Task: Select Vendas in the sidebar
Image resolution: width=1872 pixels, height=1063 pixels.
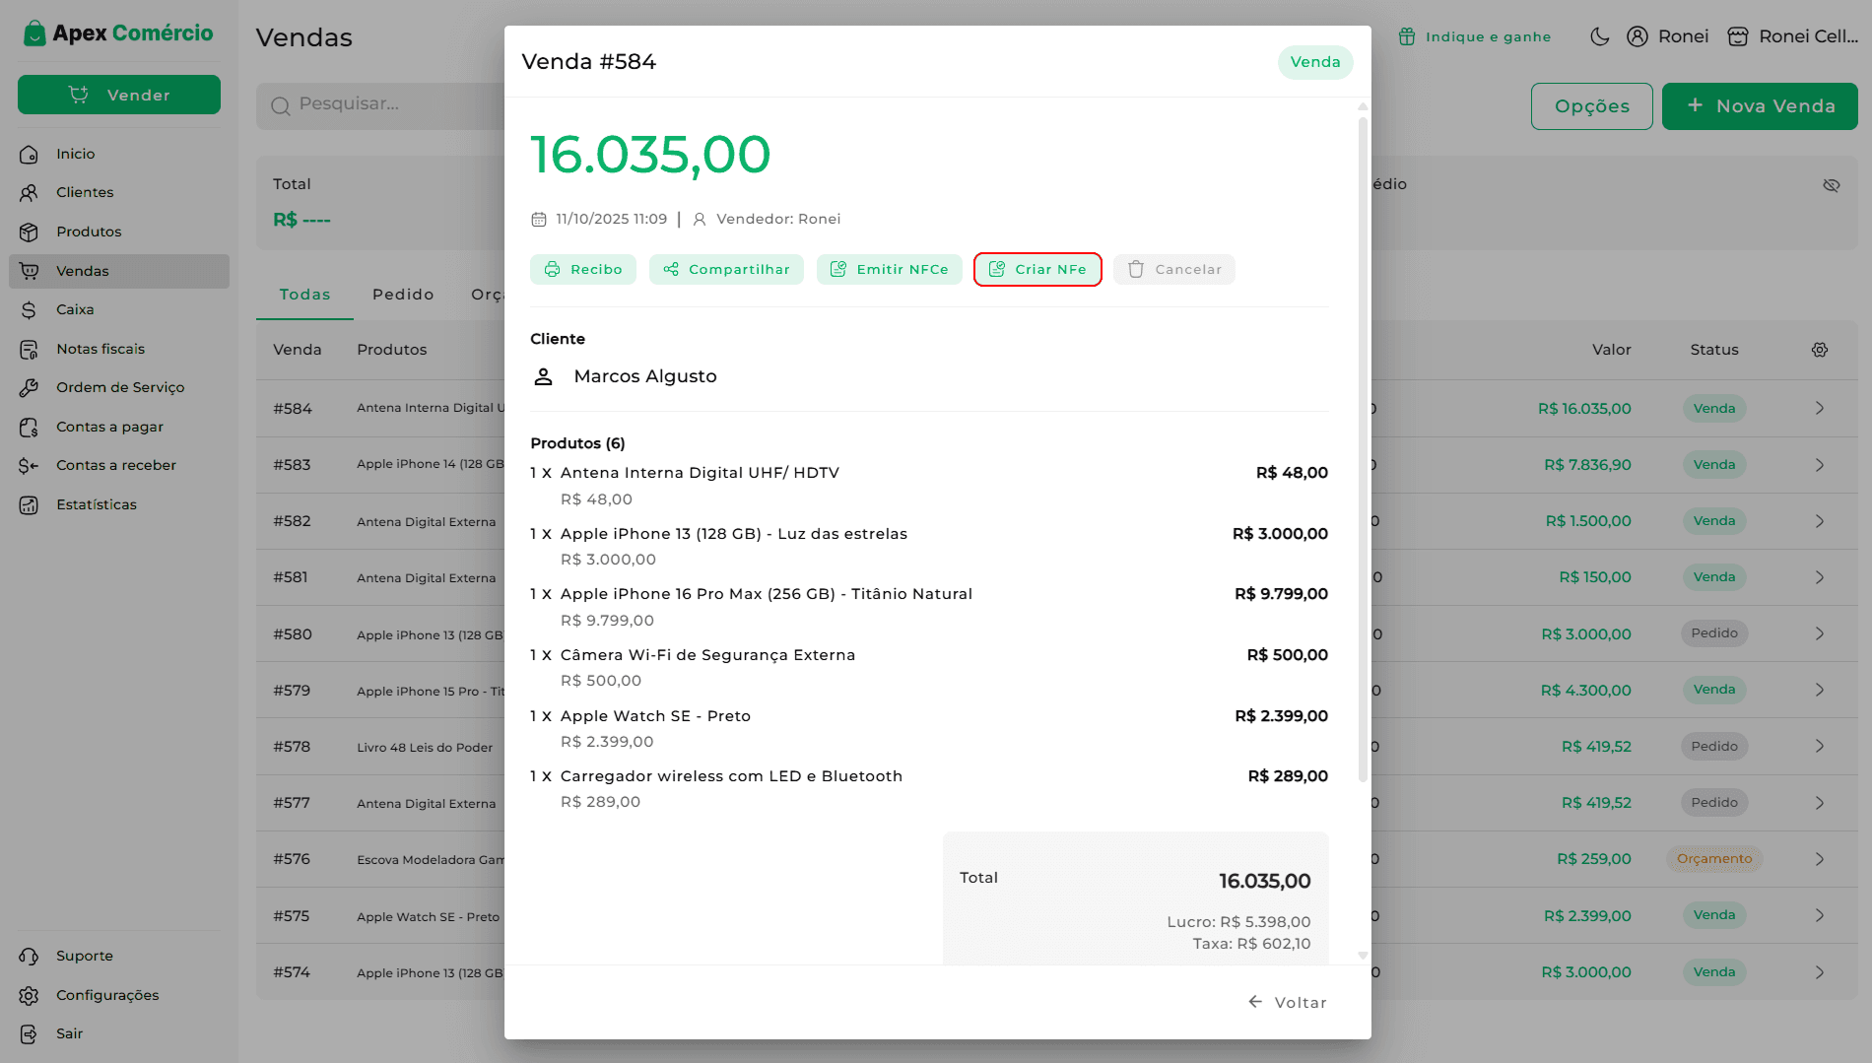Action: pos(119,271)
